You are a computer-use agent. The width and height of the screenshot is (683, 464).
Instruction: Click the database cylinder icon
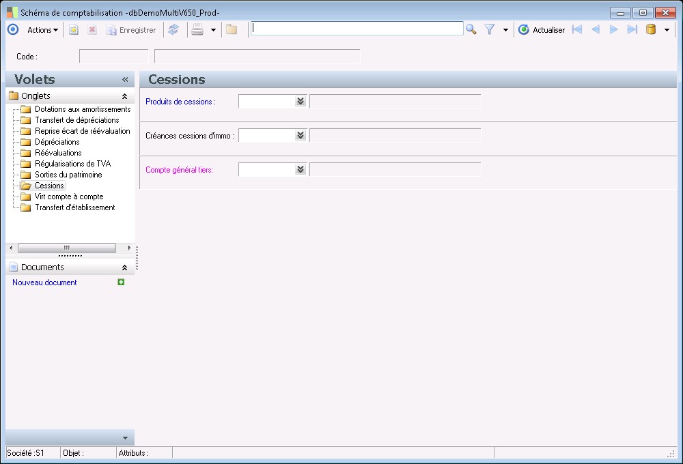[651, 29]
